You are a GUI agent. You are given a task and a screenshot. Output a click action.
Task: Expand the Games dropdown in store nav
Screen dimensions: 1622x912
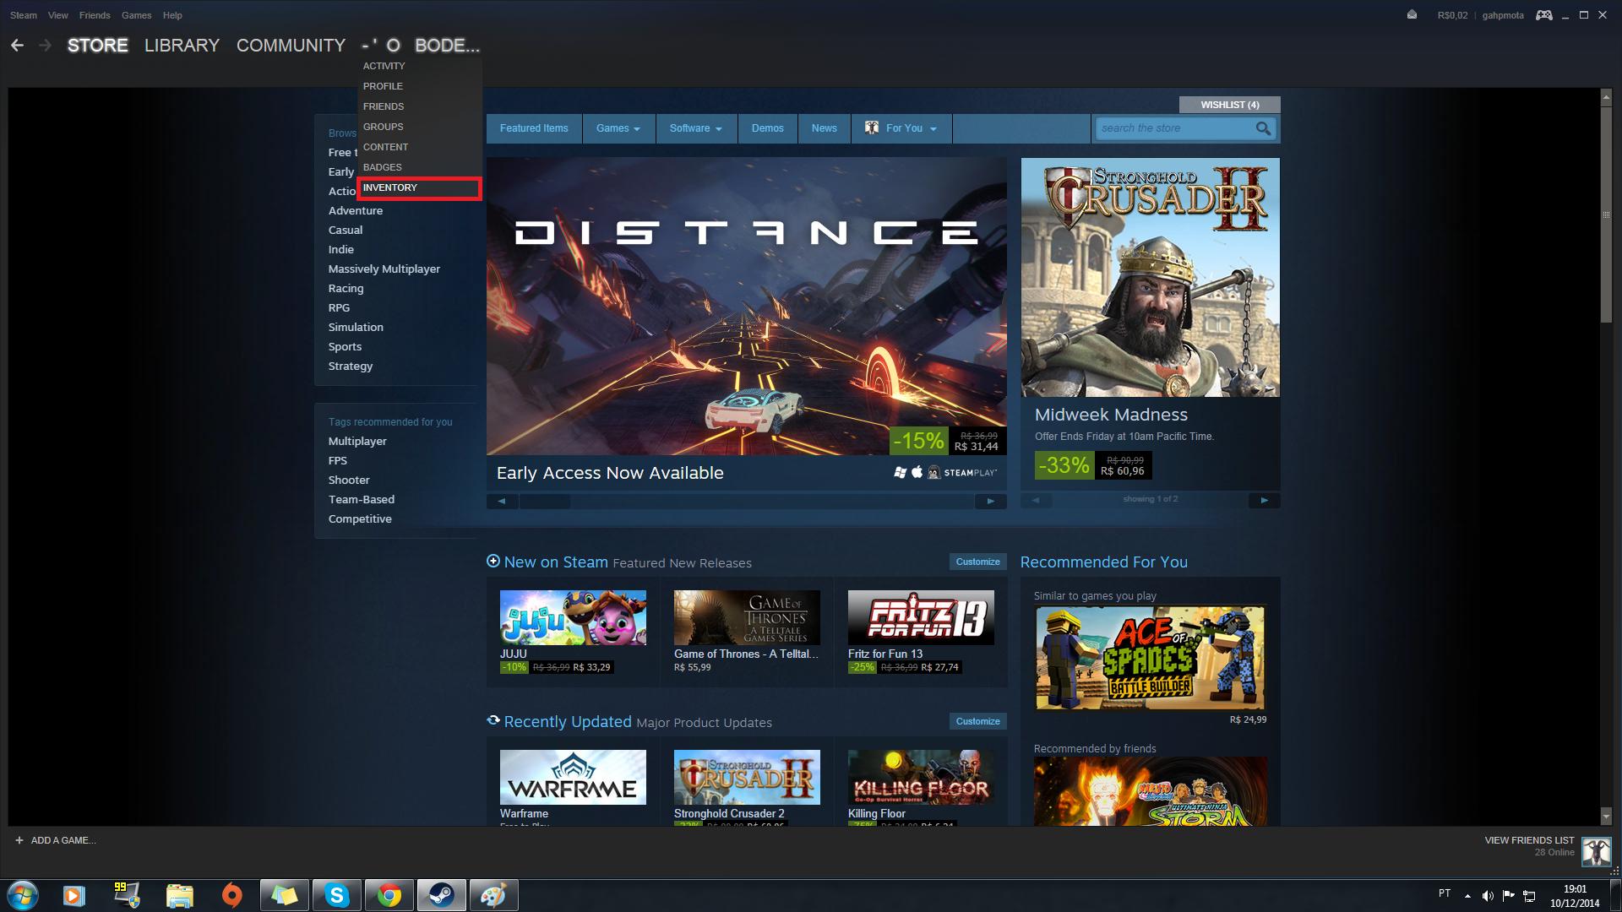pyautogui.click(x=618, y=128)
